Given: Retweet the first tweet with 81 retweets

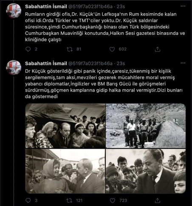Looking at the screenshot, I should [70, 49].
